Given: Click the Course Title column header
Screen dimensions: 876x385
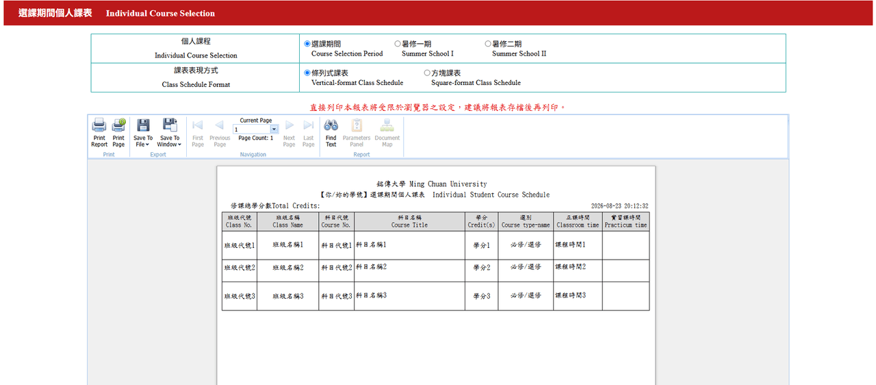Looking at the screenshot, I should [409, 221].
